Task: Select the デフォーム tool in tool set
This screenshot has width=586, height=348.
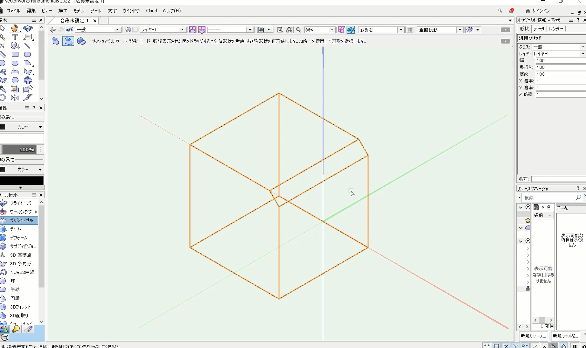Action: (x=19, y=238)
